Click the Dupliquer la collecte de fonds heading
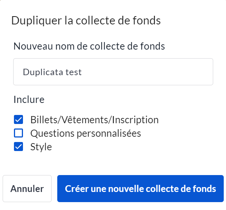 coord(86,20)
